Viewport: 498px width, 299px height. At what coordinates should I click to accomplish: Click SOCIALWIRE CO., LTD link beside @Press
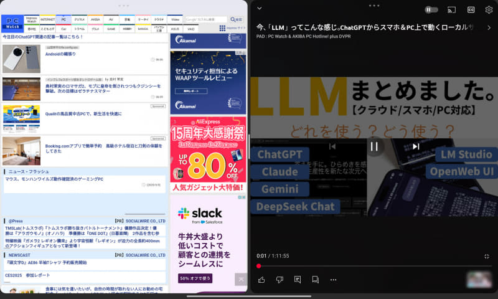click(146, 221)
